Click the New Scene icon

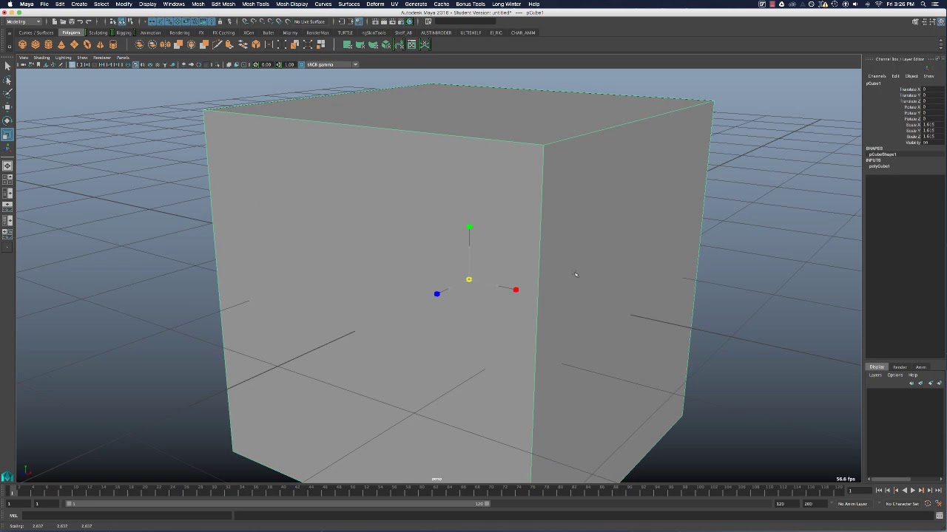(54, 21)
